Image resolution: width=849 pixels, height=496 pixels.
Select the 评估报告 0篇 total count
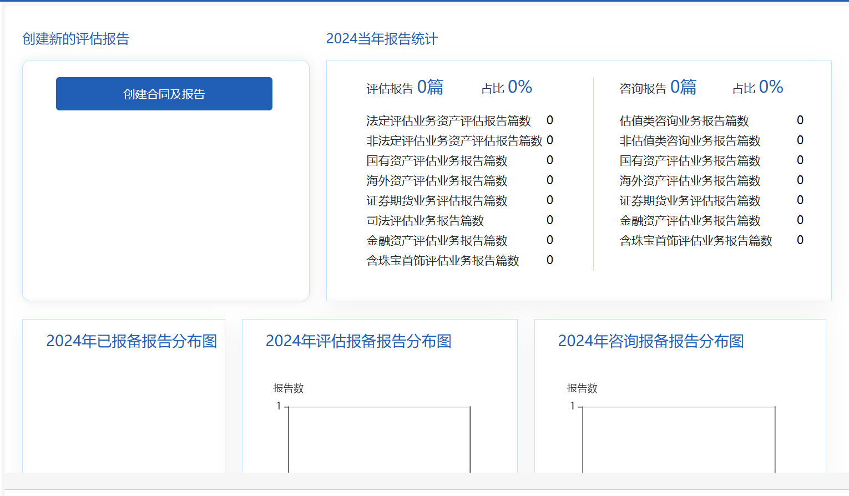tap(405, 88)
